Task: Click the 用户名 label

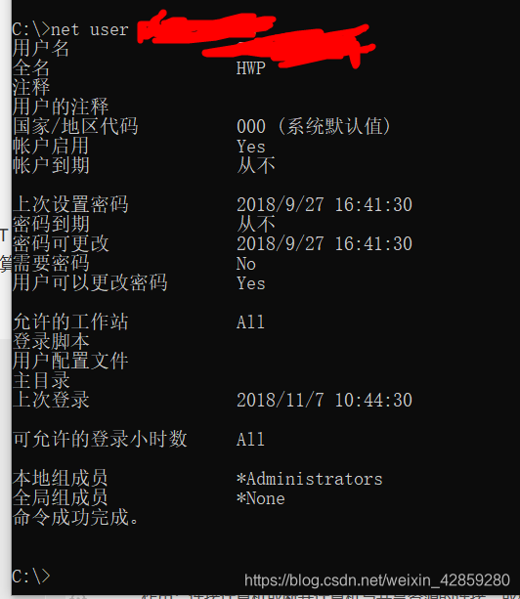Action: point(41,49)
